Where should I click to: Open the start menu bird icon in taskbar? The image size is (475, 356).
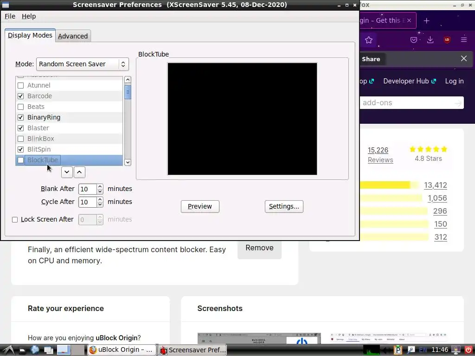(x=7, y=350)
